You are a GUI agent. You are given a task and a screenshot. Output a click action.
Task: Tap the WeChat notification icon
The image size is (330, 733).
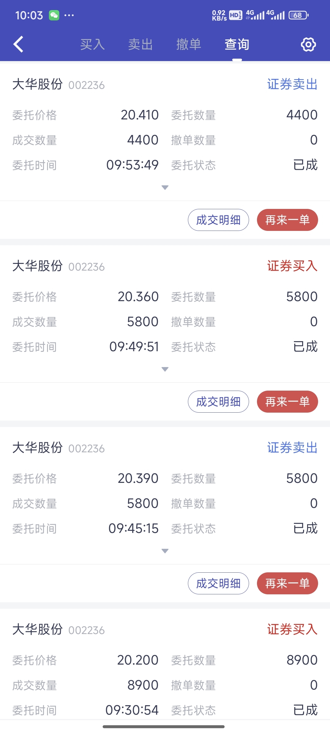[x=54, y=15]
